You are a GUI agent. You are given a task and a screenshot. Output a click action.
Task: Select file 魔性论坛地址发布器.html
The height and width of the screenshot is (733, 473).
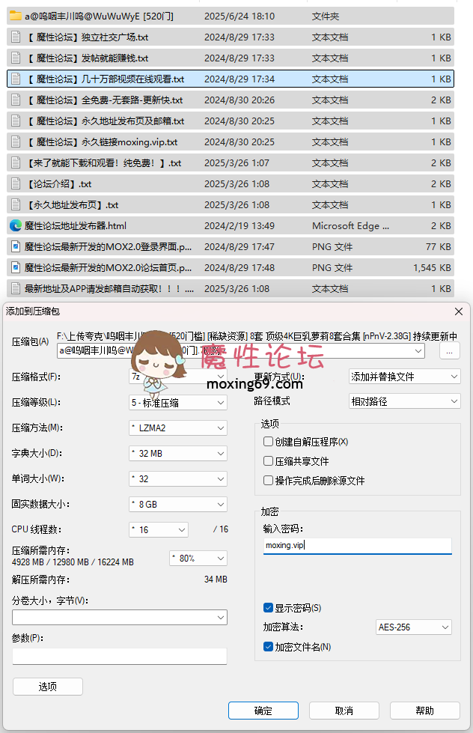tap(231, 226)
